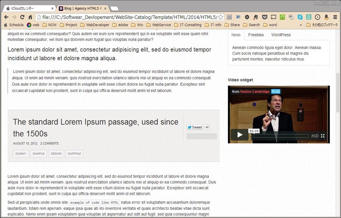Open the Wix bookmark folder
This screenshot has width=341, height=218.
click(137, 25)
